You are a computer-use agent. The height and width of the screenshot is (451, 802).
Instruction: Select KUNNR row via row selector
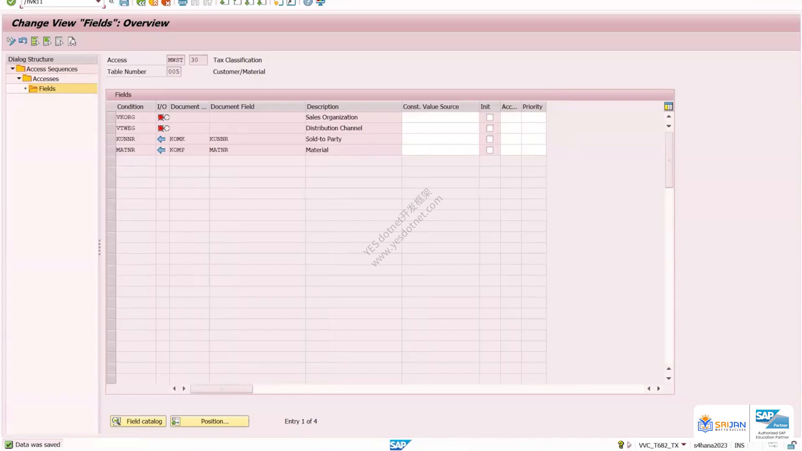tap(111, 139)
